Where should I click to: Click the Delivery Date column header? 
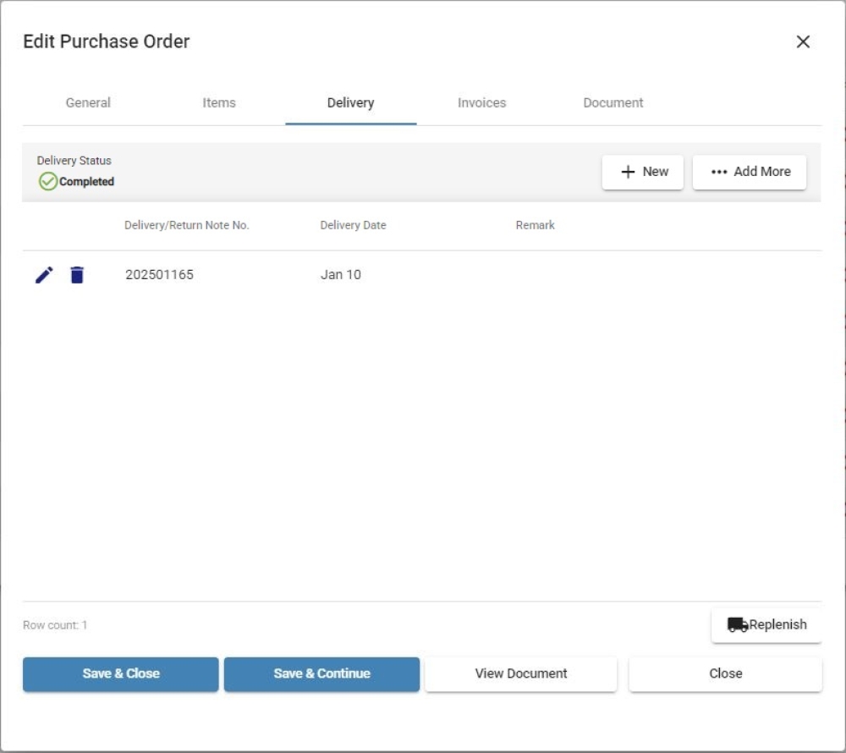pyautogui.click(x=353, y=225)
